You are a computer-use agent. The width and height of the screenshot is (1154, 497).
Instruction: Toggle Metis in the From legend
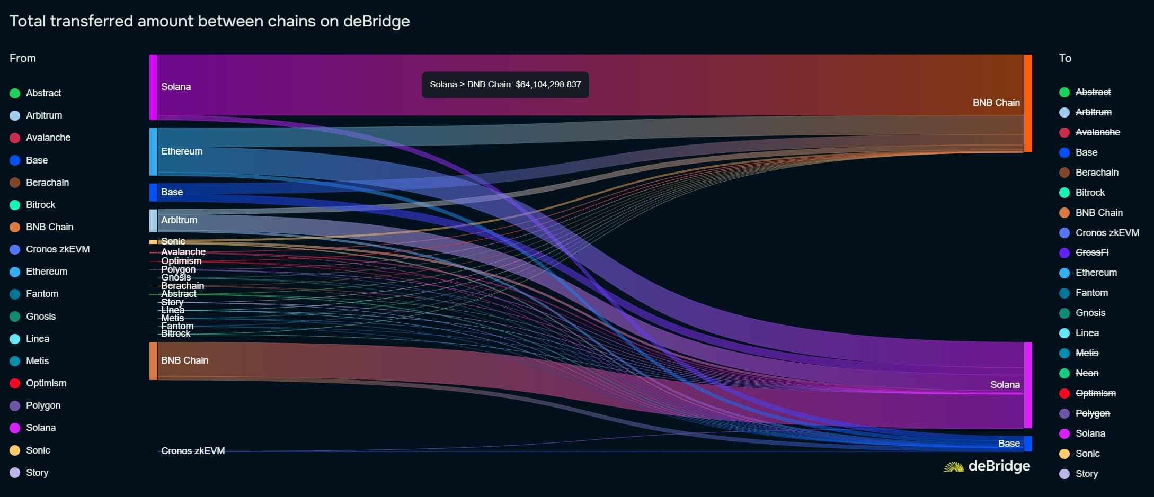click(x=29, y=361)
